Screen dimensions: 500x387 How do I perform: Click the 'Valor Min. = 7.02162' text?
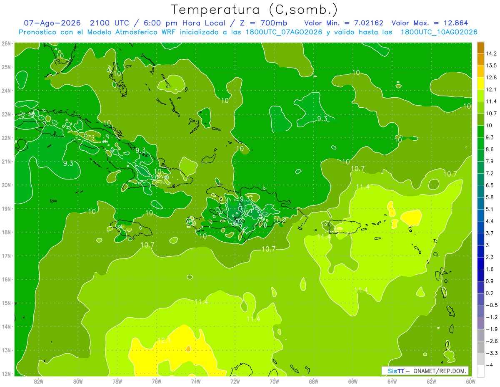click(344, 23)
